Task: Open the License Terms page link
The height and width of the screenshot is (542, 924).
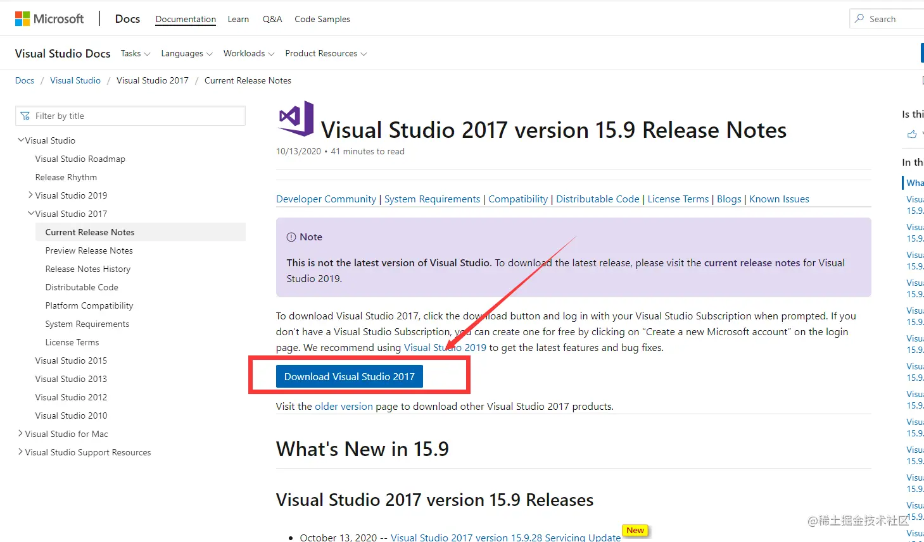Action: click(x=678, y=199)
